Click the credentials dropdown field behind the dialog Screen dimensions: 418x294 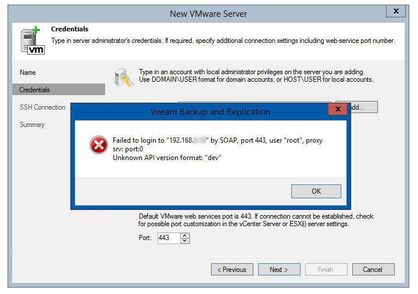tap(255, 102)
